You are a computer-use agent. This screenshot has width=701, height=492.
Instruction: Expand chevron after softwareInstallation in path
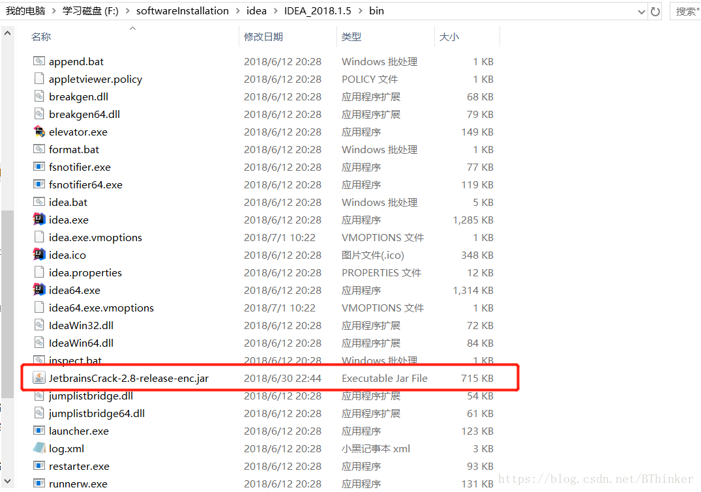[x=237, y=10]
